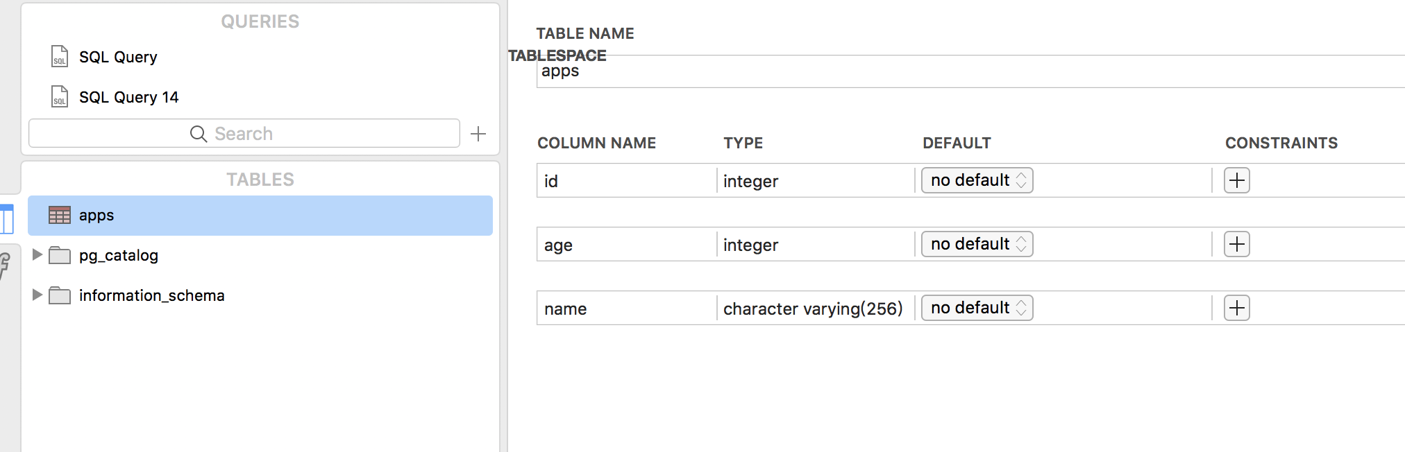
Task: Open the SQL Query document icon
Action: click(x=60, y=56)
